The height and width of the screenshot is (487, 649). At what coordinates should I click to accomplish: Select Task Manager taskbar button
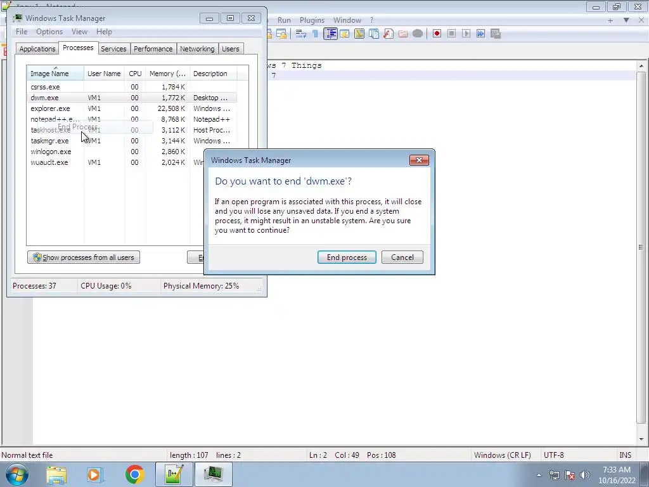[x=213, y=474]
